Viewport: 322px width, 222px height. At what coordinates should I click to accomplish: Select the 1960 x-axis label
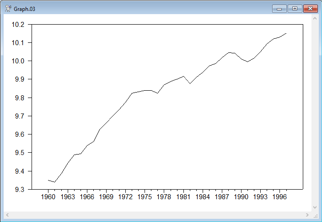[48, 197]
